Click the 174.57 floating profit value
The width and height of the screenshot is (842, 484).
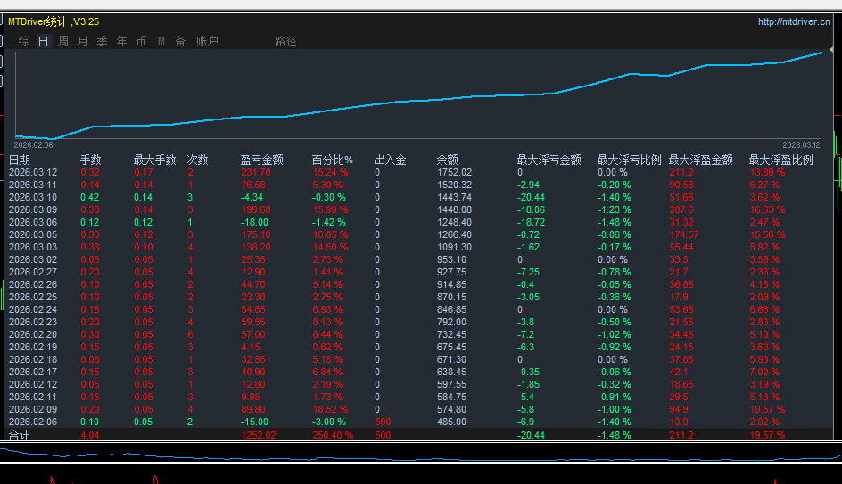pos(684,234)
